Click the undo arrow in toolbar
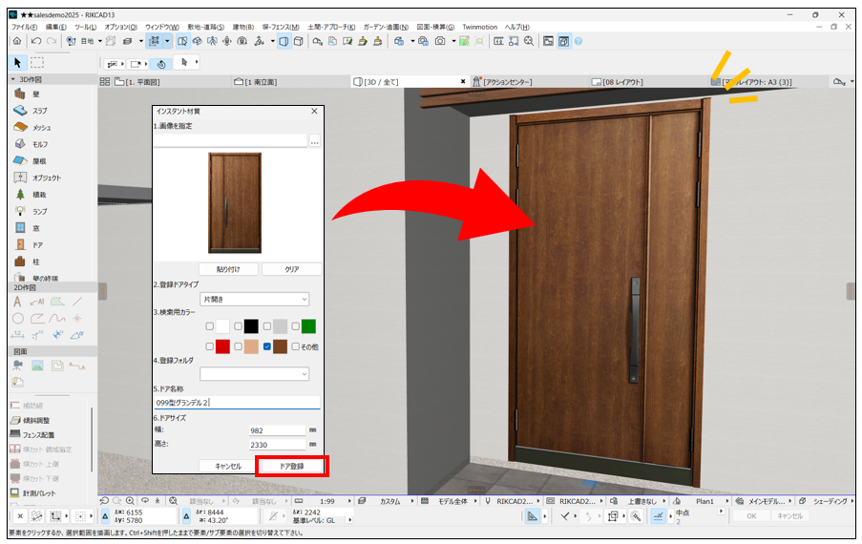The height and width of the screenshot is (544, 862). coord(35,41)
